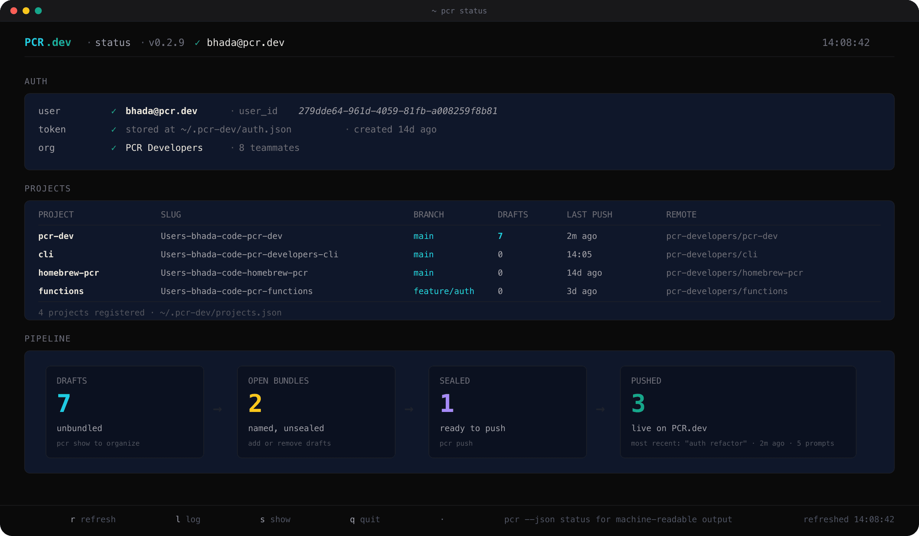Click the 'pcr push' hint in Sealed card
Viewport: 919px width, 536px height.
[456, 443]
